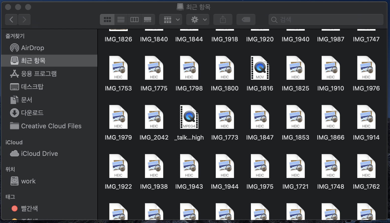Select the IMG_1748 HEIC file icon
Screen dimensions: 390x223
point(331,166)
